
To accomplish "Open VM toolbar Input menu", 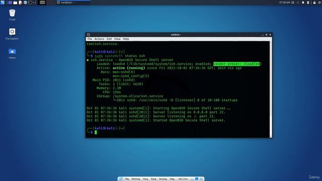I will (153, 179).
